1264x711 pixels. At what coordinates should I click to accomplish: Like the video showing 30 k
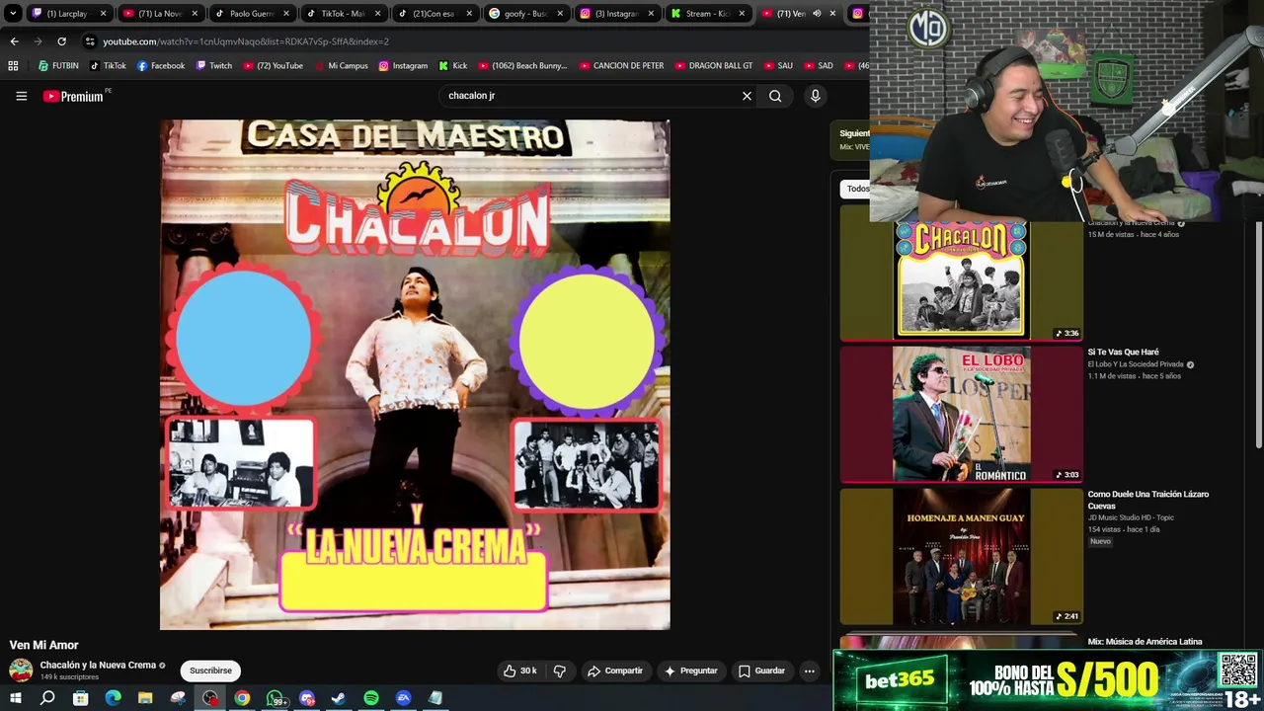(520, 671)
